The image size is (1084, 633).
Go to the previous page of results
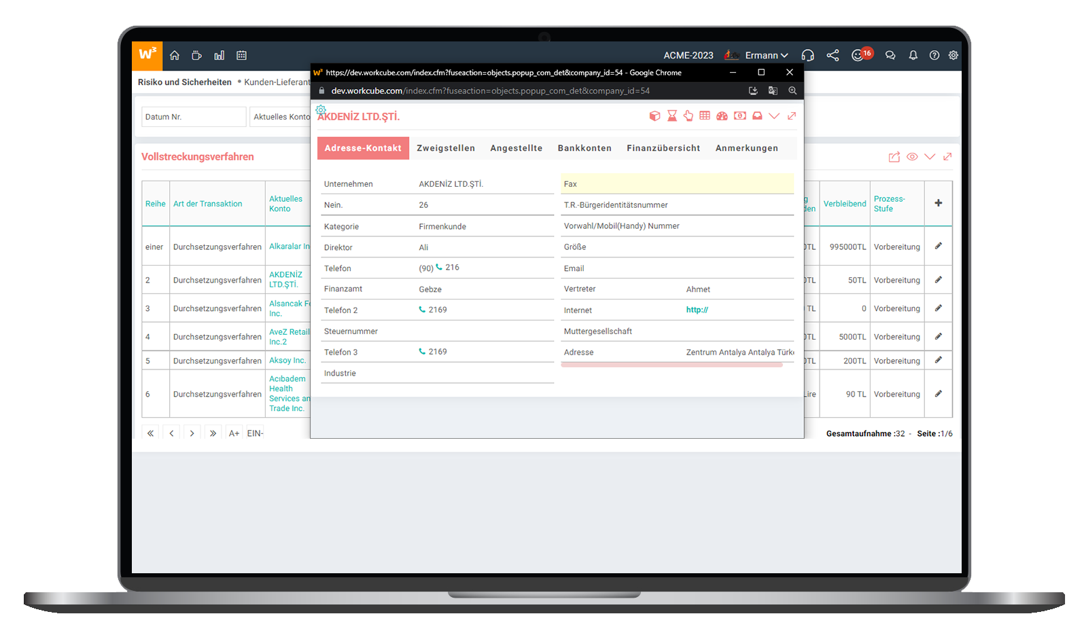[171, 433]
